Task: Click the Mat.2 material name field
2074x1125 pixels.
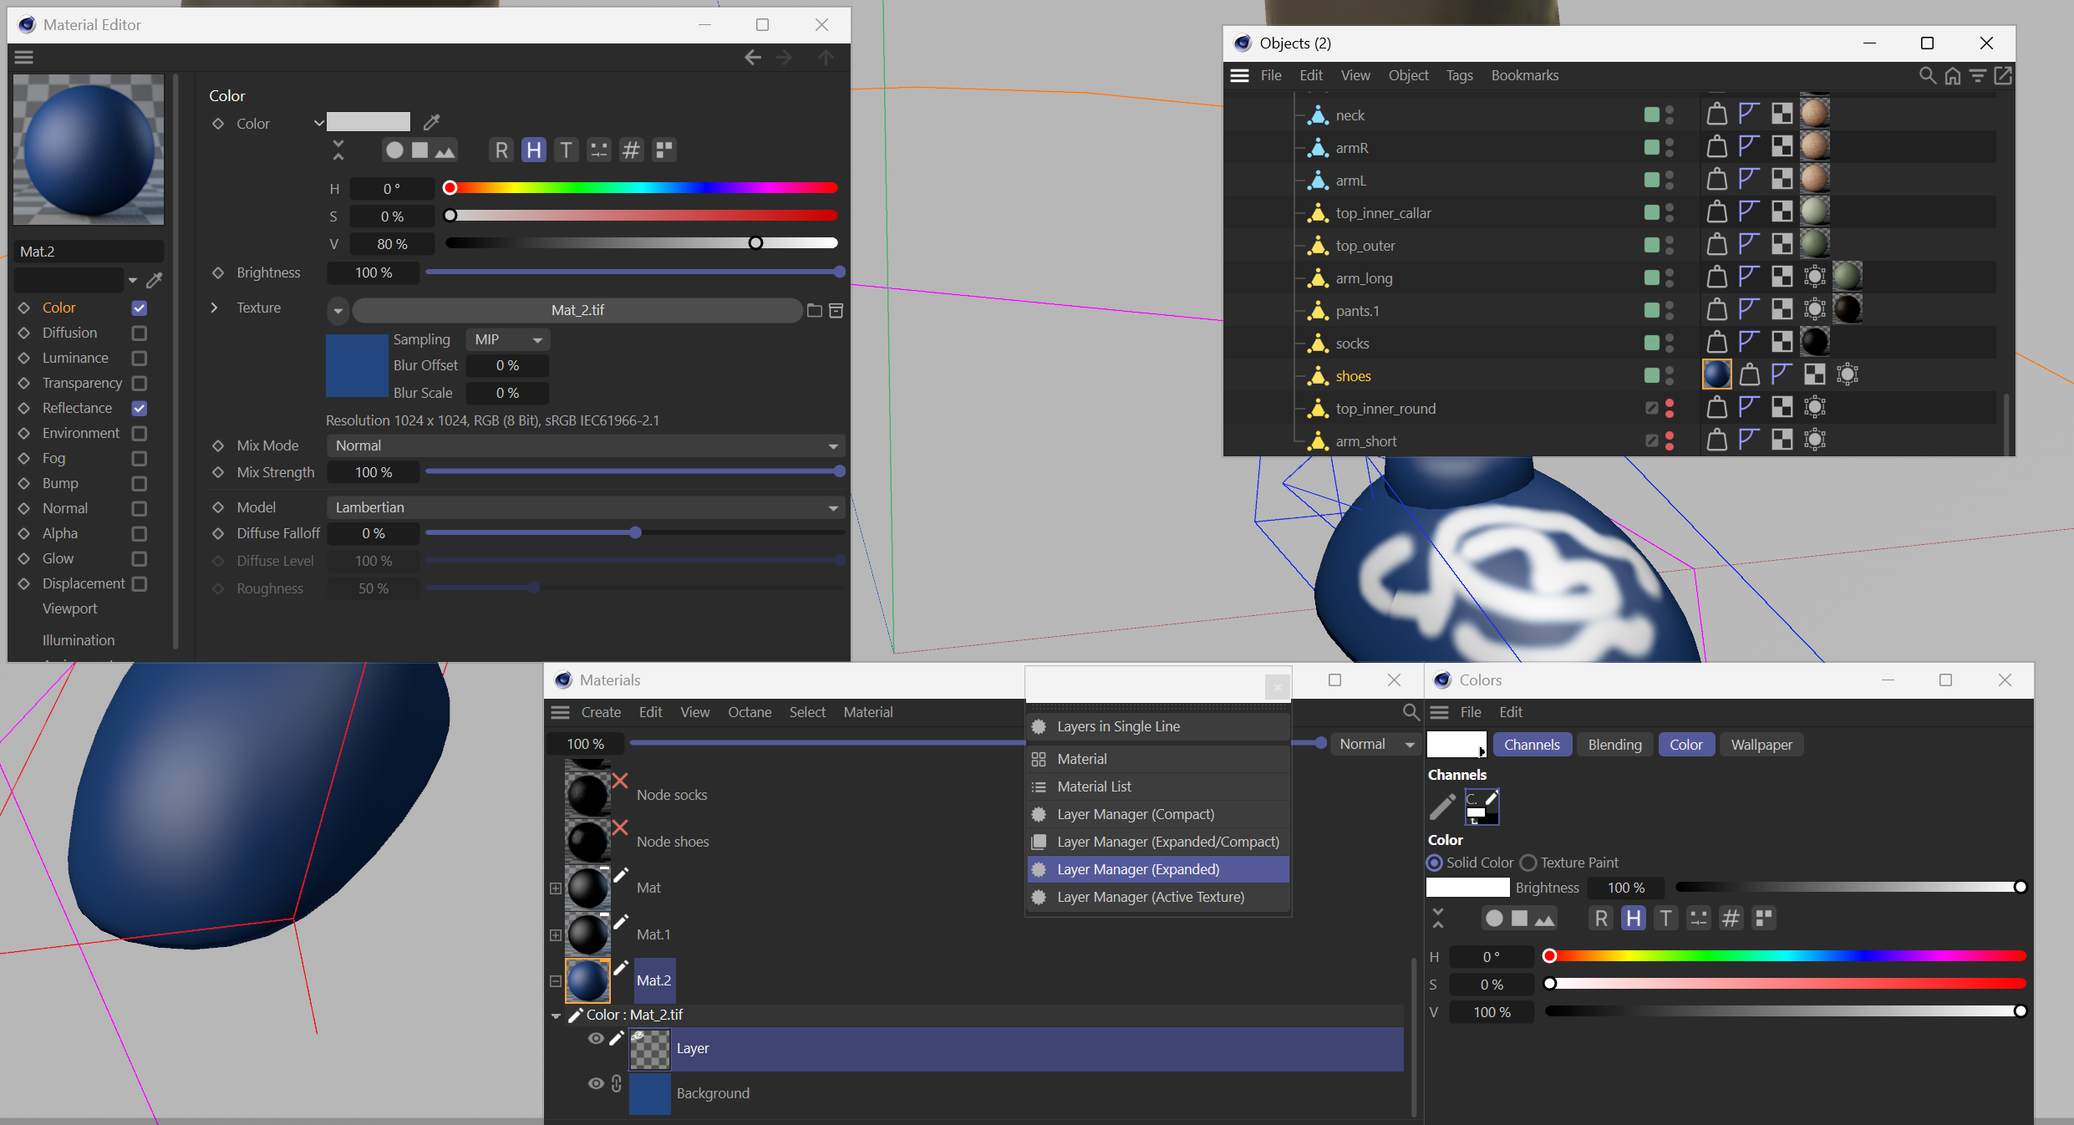Action: coord(89,252)
